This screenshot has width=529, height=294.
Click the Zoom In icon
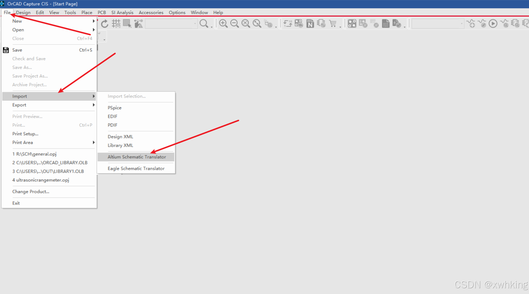223,23
